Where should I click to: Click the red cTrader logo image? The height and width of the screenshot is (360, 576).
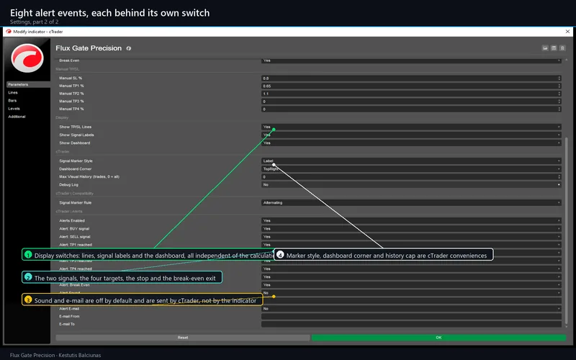click(x=27, y=58)
